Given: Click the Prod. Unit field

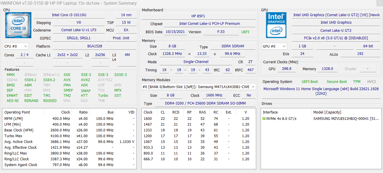Looking at the screenshot, I should [x=121, y=38].
